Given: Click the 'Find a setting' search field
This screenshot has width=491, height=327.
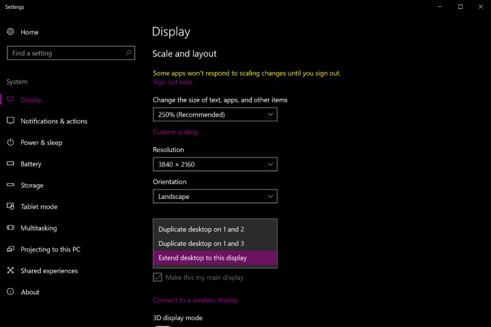Looking at the screenshot, I should 65,53.
